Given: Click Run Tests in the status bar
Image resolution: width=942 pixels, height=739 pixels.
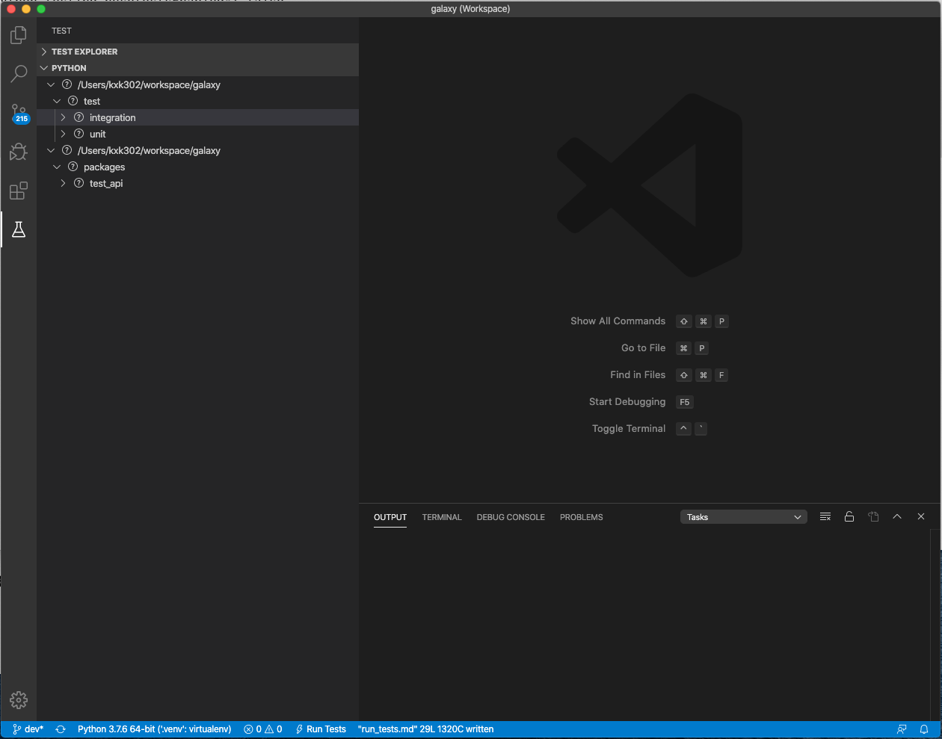Looking at the screenshot, I should (321, 729).
